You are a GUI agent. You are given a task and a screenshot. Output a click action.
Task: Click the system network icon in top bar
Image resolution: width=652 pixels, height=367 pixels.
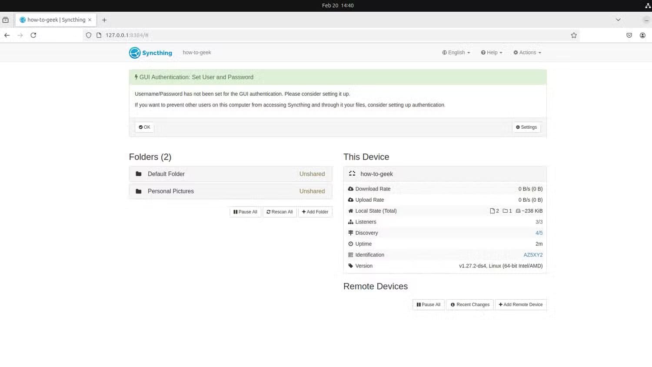coord(648,6)
